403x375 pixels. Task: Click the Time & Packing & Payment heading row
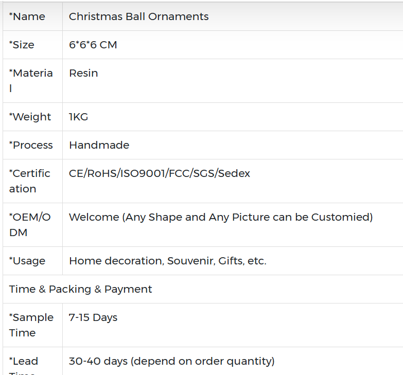click(80, 289)
